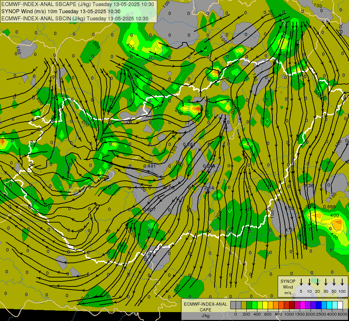Choose the orange swatch before 800 tick
This screenshot has width=349, height=321.
(276, 305)
